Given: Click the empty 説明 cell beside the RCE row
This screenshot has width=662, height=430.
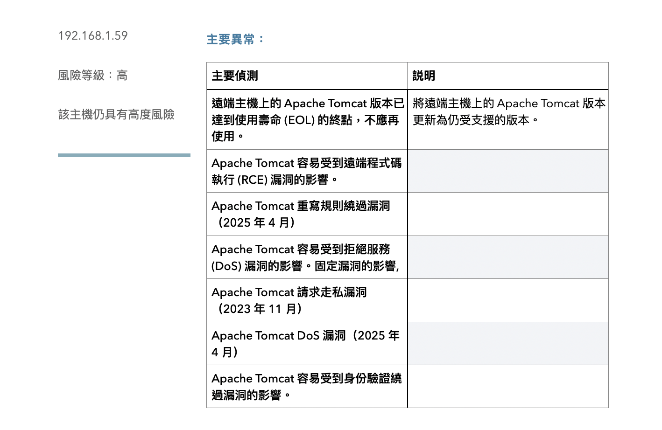Looking at the screenshot, I should (508, 171).
